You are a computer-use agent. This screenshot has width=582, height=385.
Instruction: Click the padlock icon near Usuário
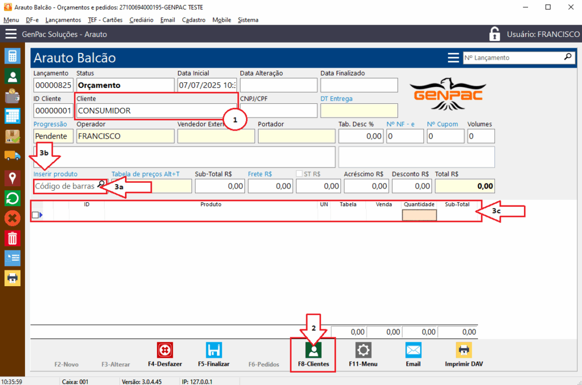click(x=495, y=34)
